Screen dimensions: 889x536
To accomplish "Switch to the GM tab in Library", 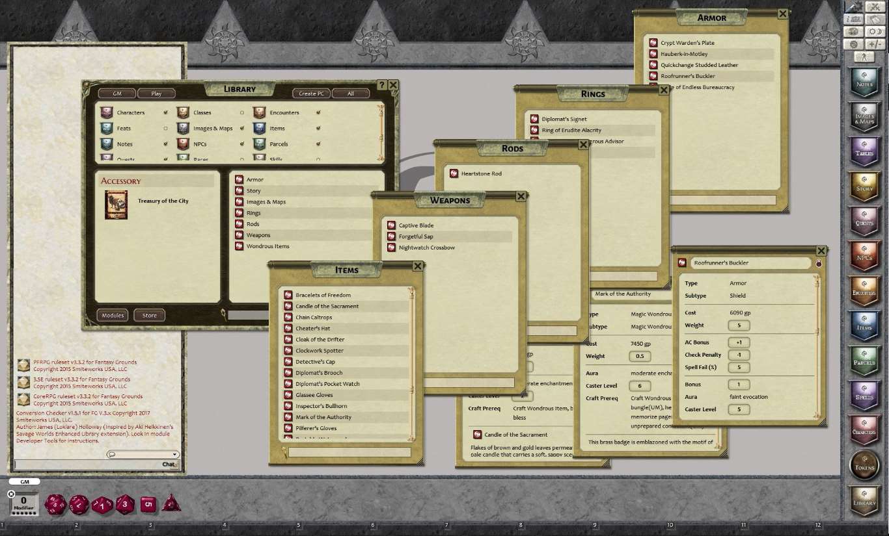I will pos(116,93).
